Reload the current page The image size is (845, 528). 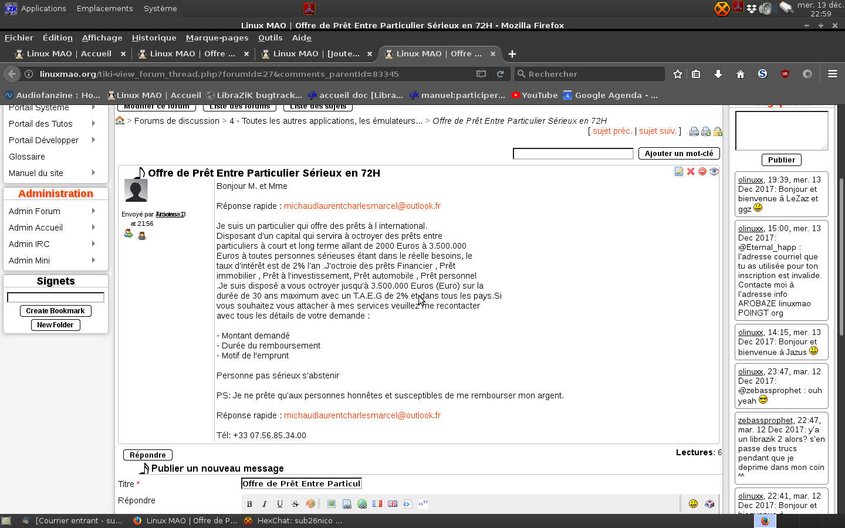(x=500, y=74)
